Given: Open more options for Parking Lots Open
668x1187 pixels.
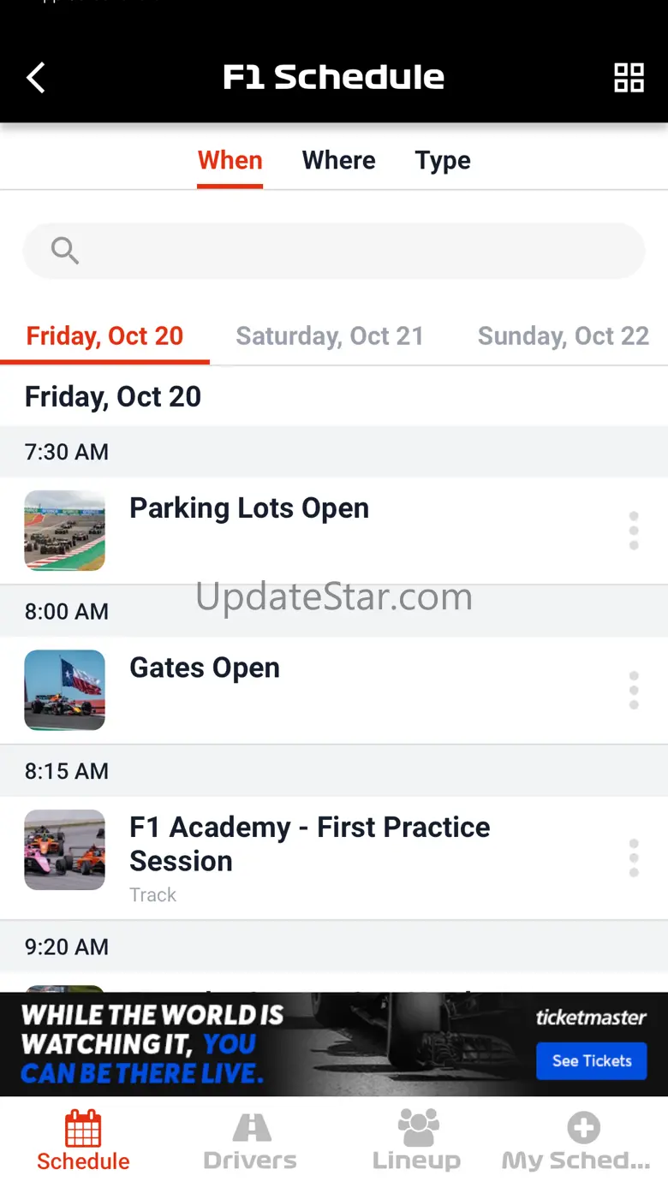Looking at the screenshot, I should click(634, 531).
